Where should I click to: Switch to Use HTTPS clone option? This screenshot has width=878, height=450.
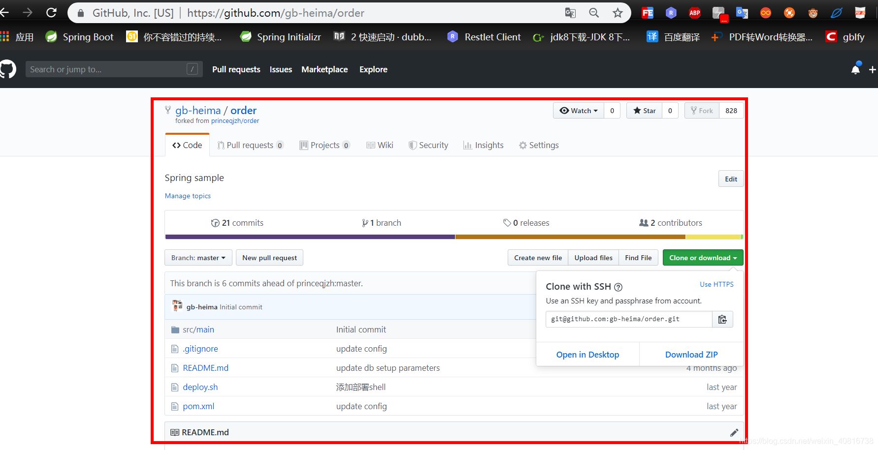716,284
